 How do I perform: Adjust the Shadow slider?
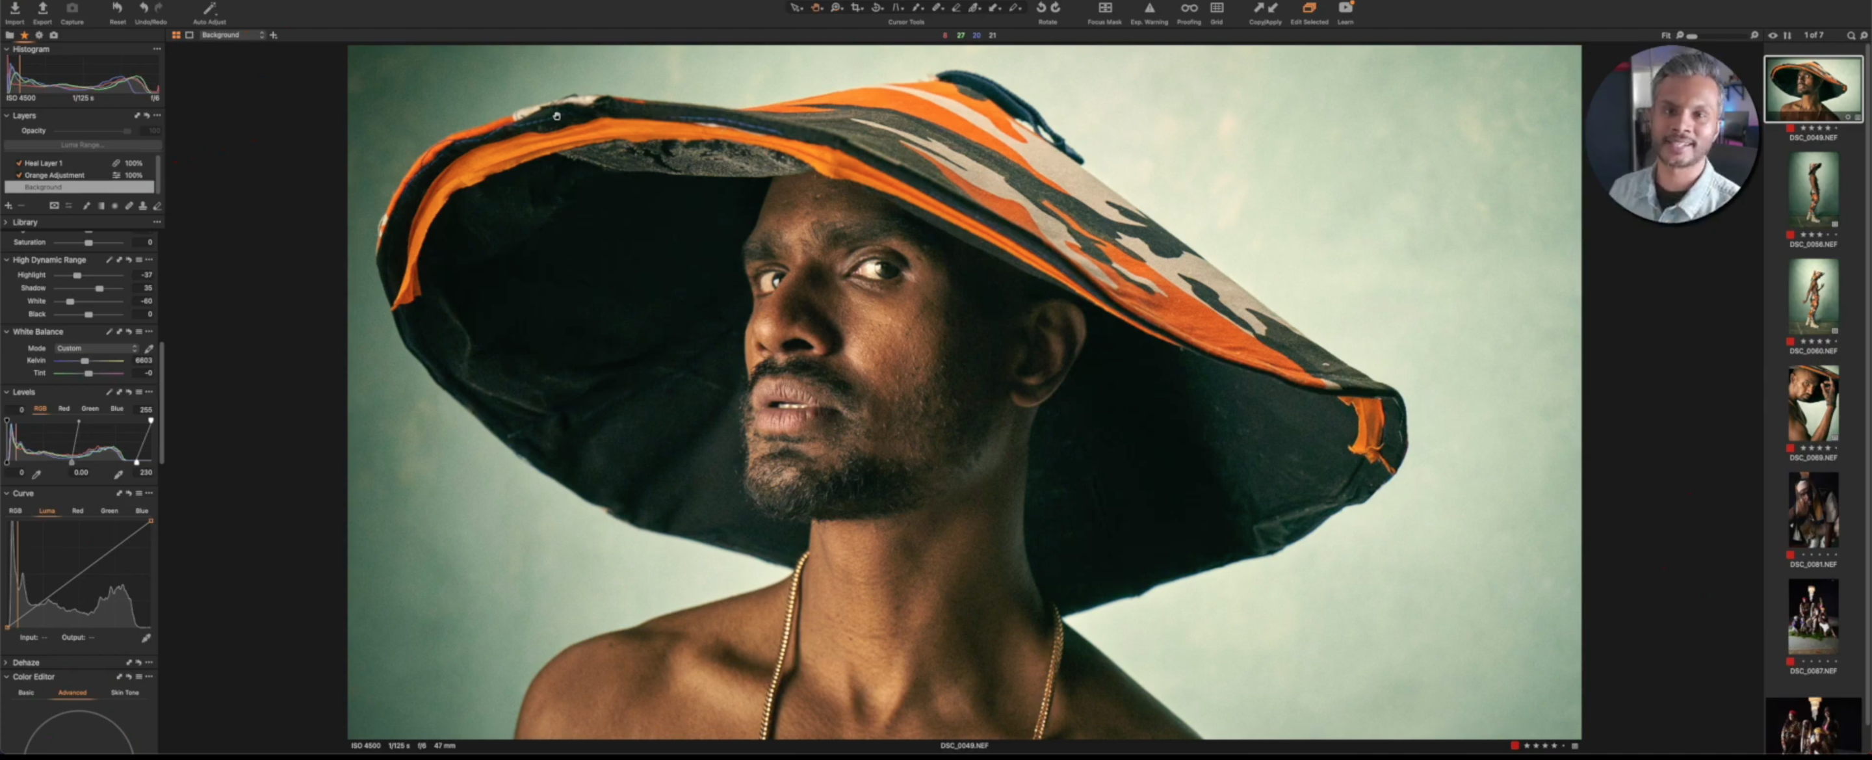[x=99, y=289]
